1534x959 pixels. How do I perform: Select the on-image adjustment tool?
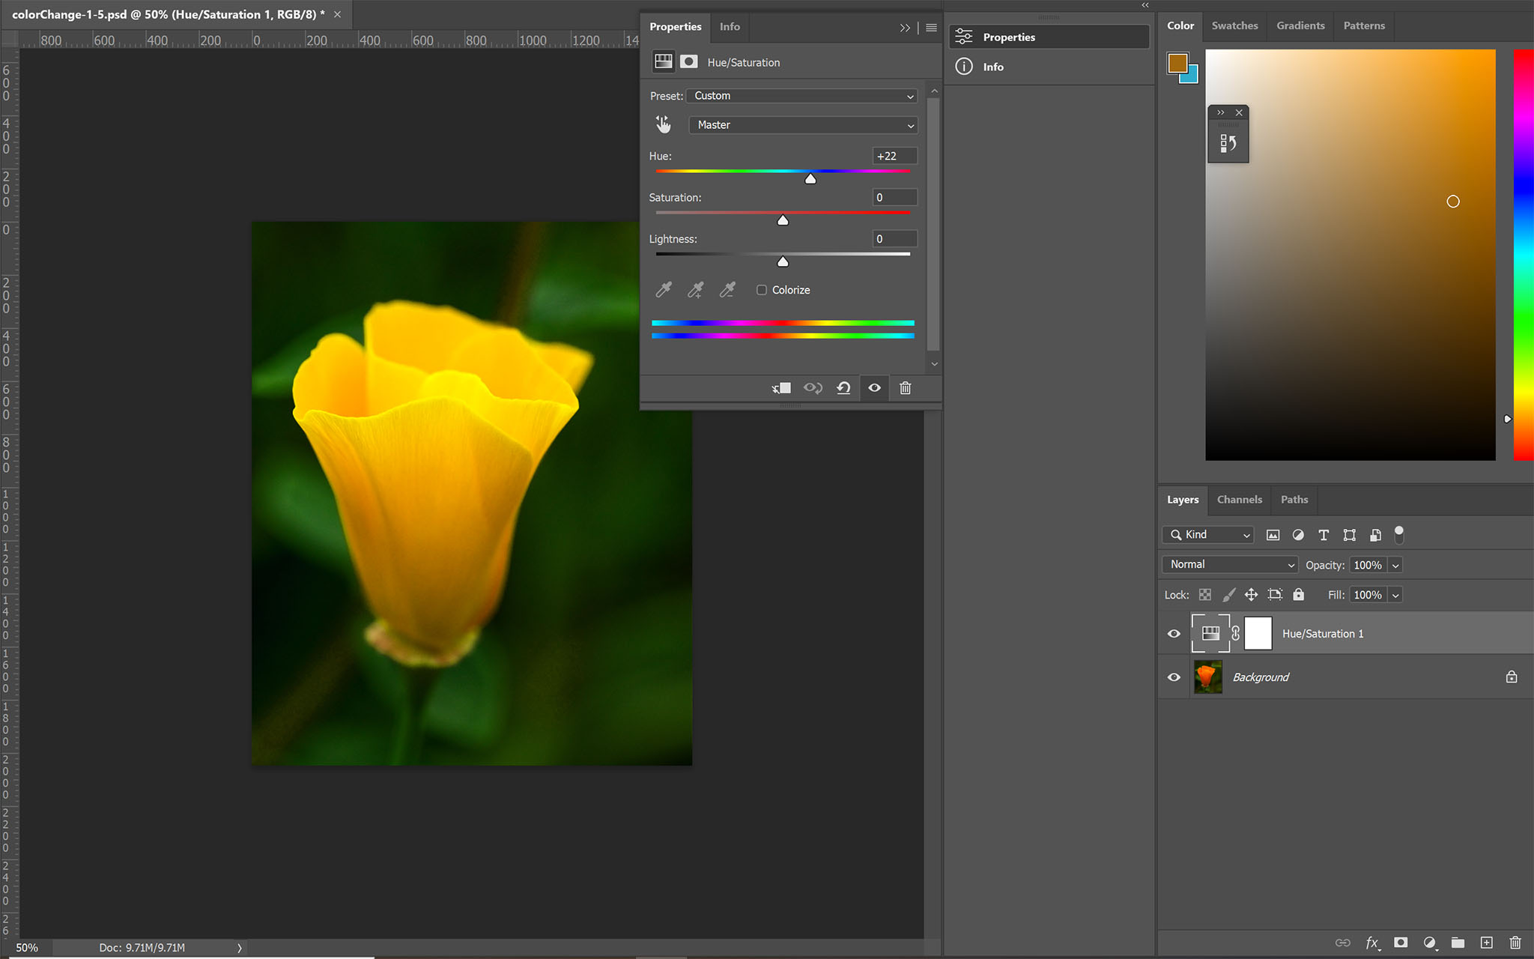pos(663,124)
